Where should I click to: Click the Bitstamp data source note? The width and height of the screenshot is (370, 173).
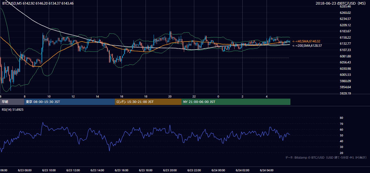(326, 157)
